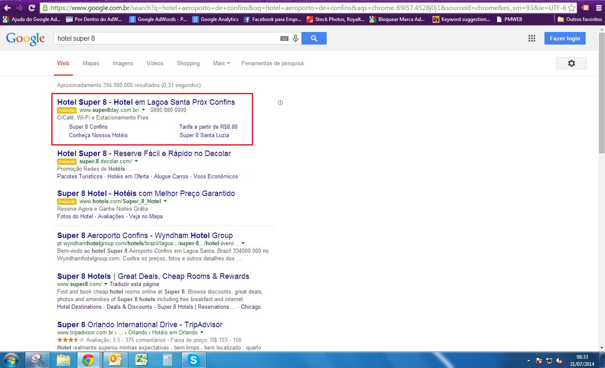
Task: Expand the arrow next to www.super8day.com.br
Action: 143,110
